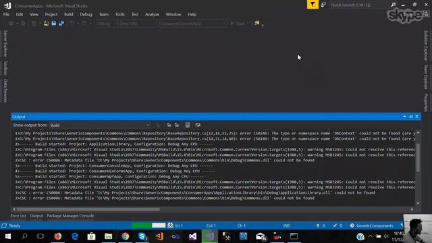Viewport: 432px width, 243px height.
Task: Toggle Output panel auto-hide pin
Action: tap(411, 117)
